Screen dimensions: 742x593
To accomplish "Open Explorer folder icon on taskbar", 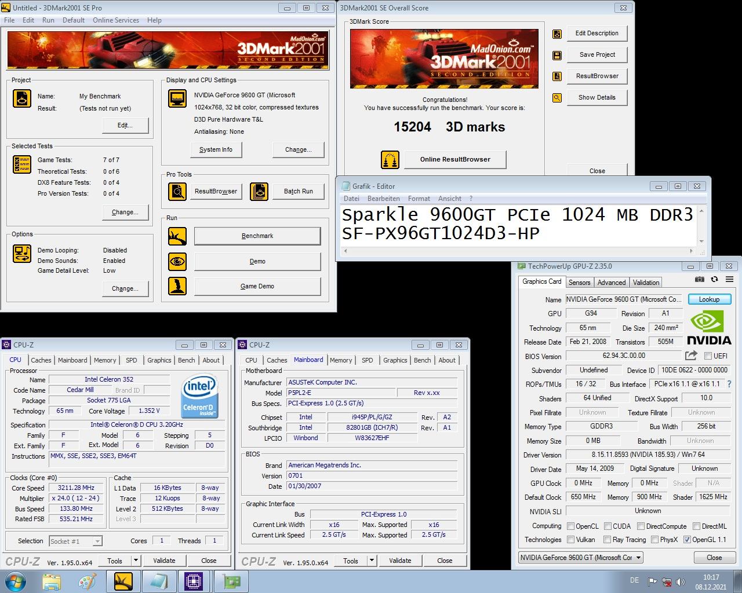I will [52, 581].
